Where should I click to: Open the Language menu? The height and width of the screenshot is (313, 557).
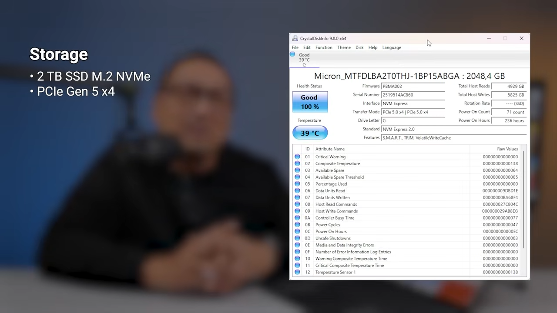coord(392,47)
